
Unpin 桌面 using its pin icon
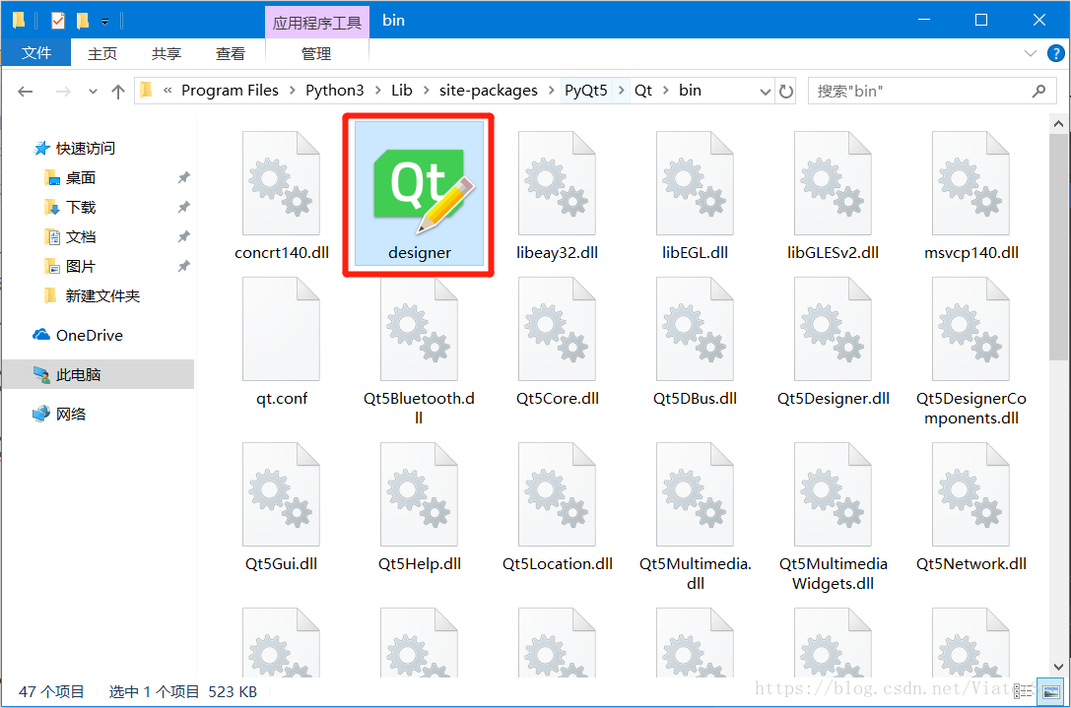(x=183, y=178)
